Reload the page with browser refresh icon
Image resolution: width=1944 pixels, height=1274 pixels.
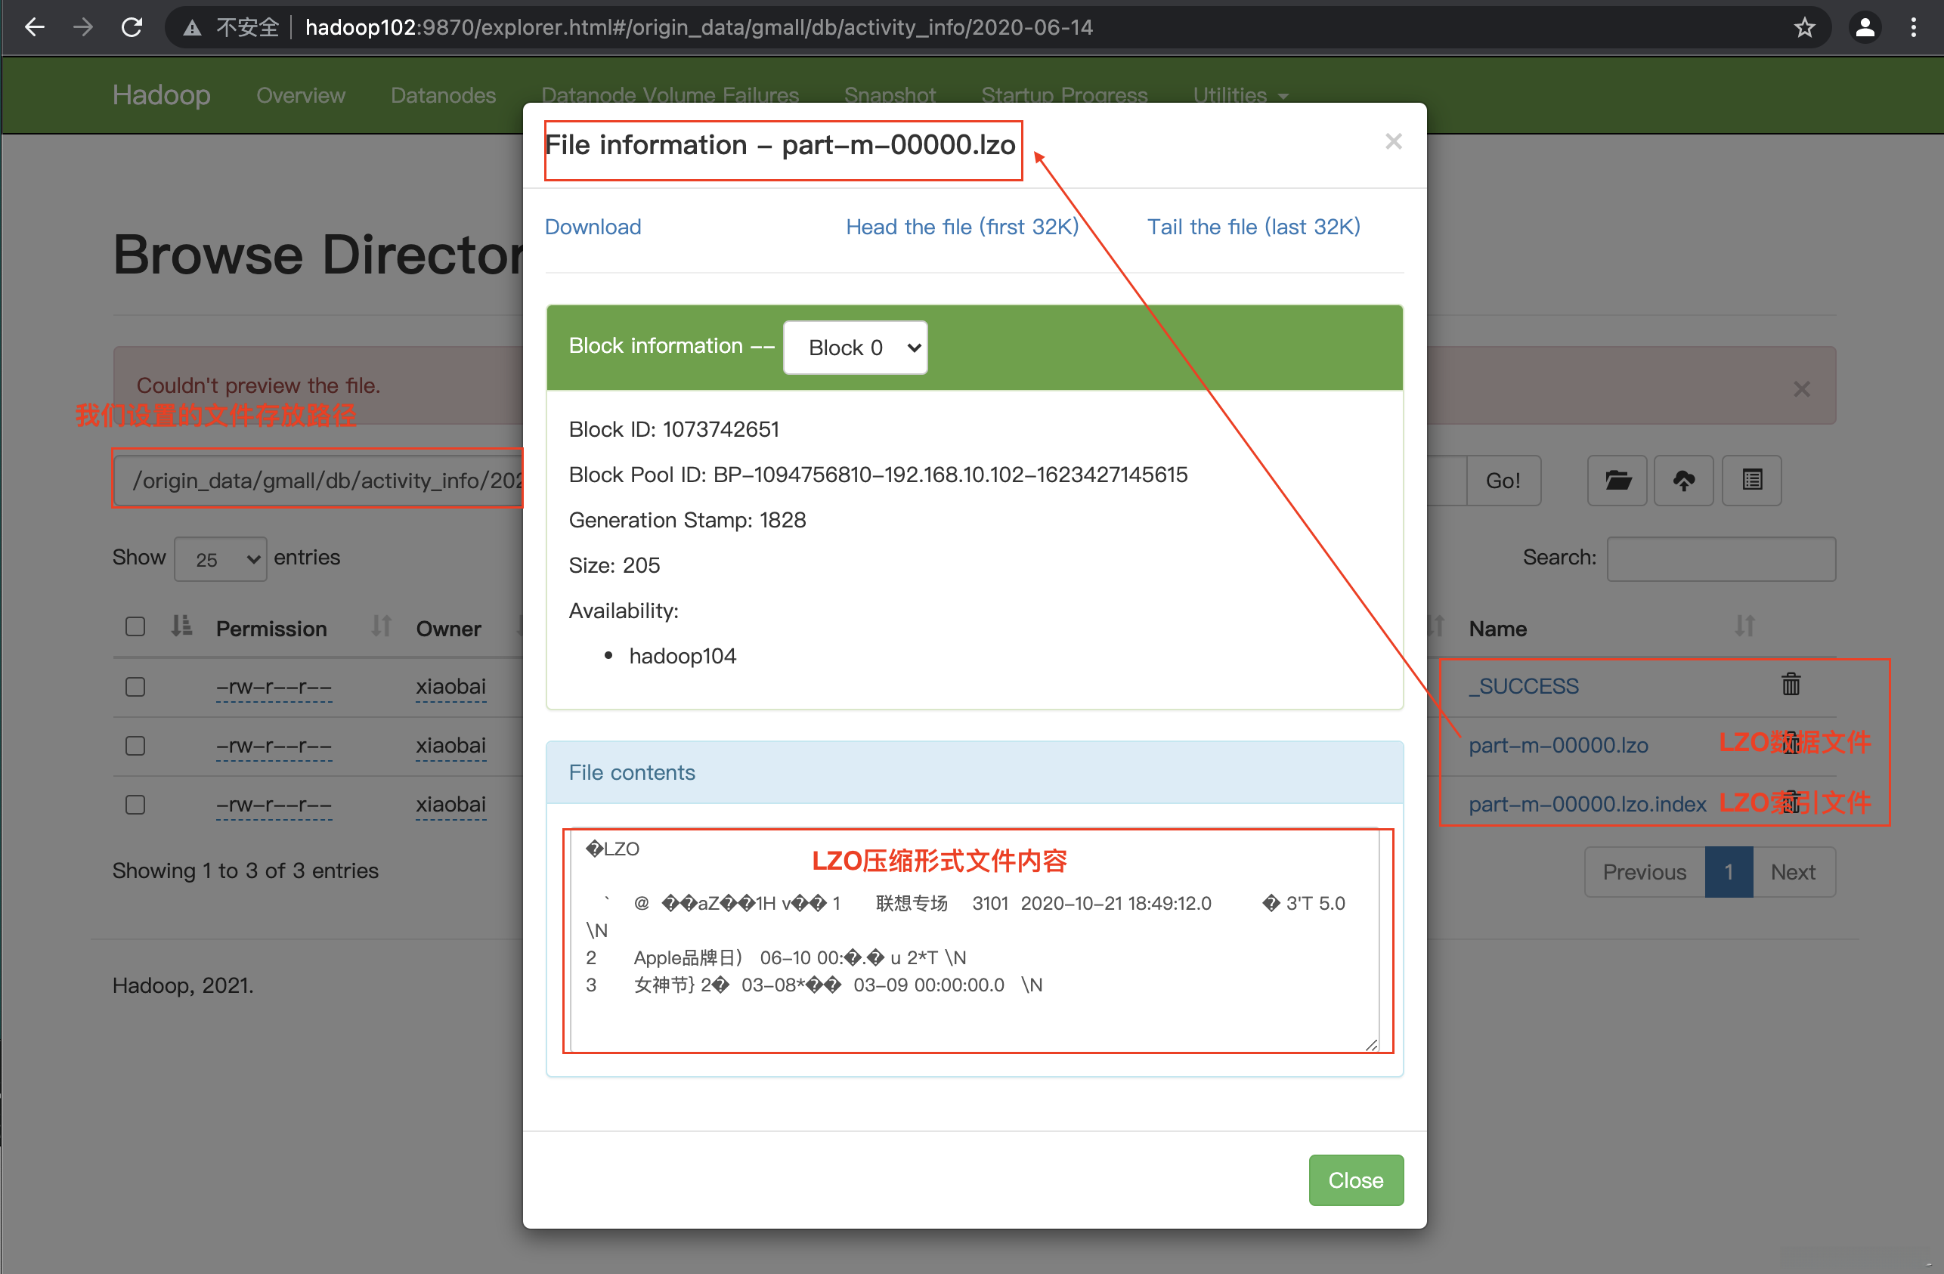(132, 28)
